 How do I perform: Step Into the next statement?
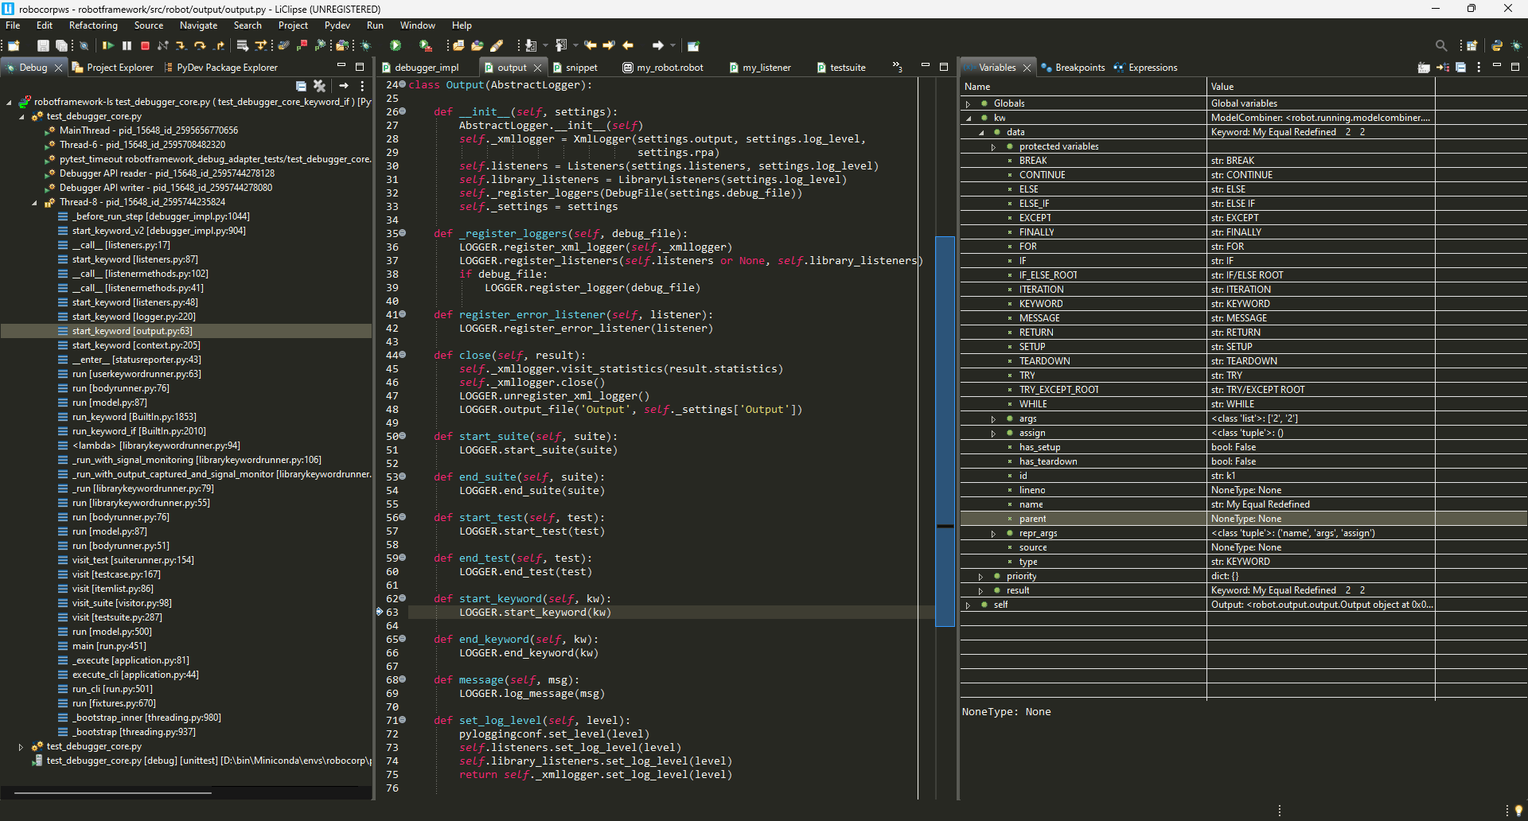tap(181, 45)
